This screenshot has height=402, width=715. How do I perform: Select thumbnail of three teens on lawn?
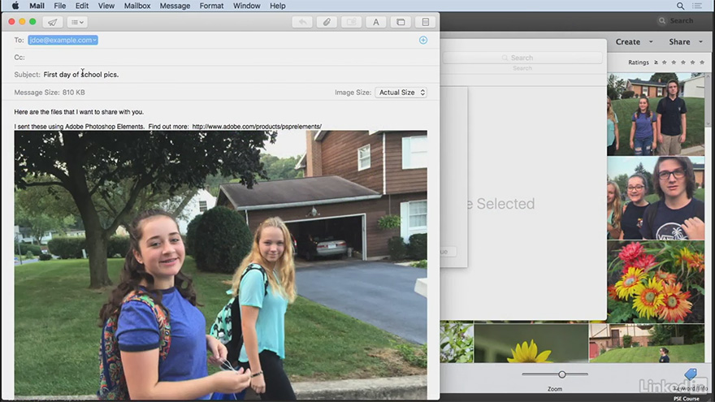coord(656,114)
